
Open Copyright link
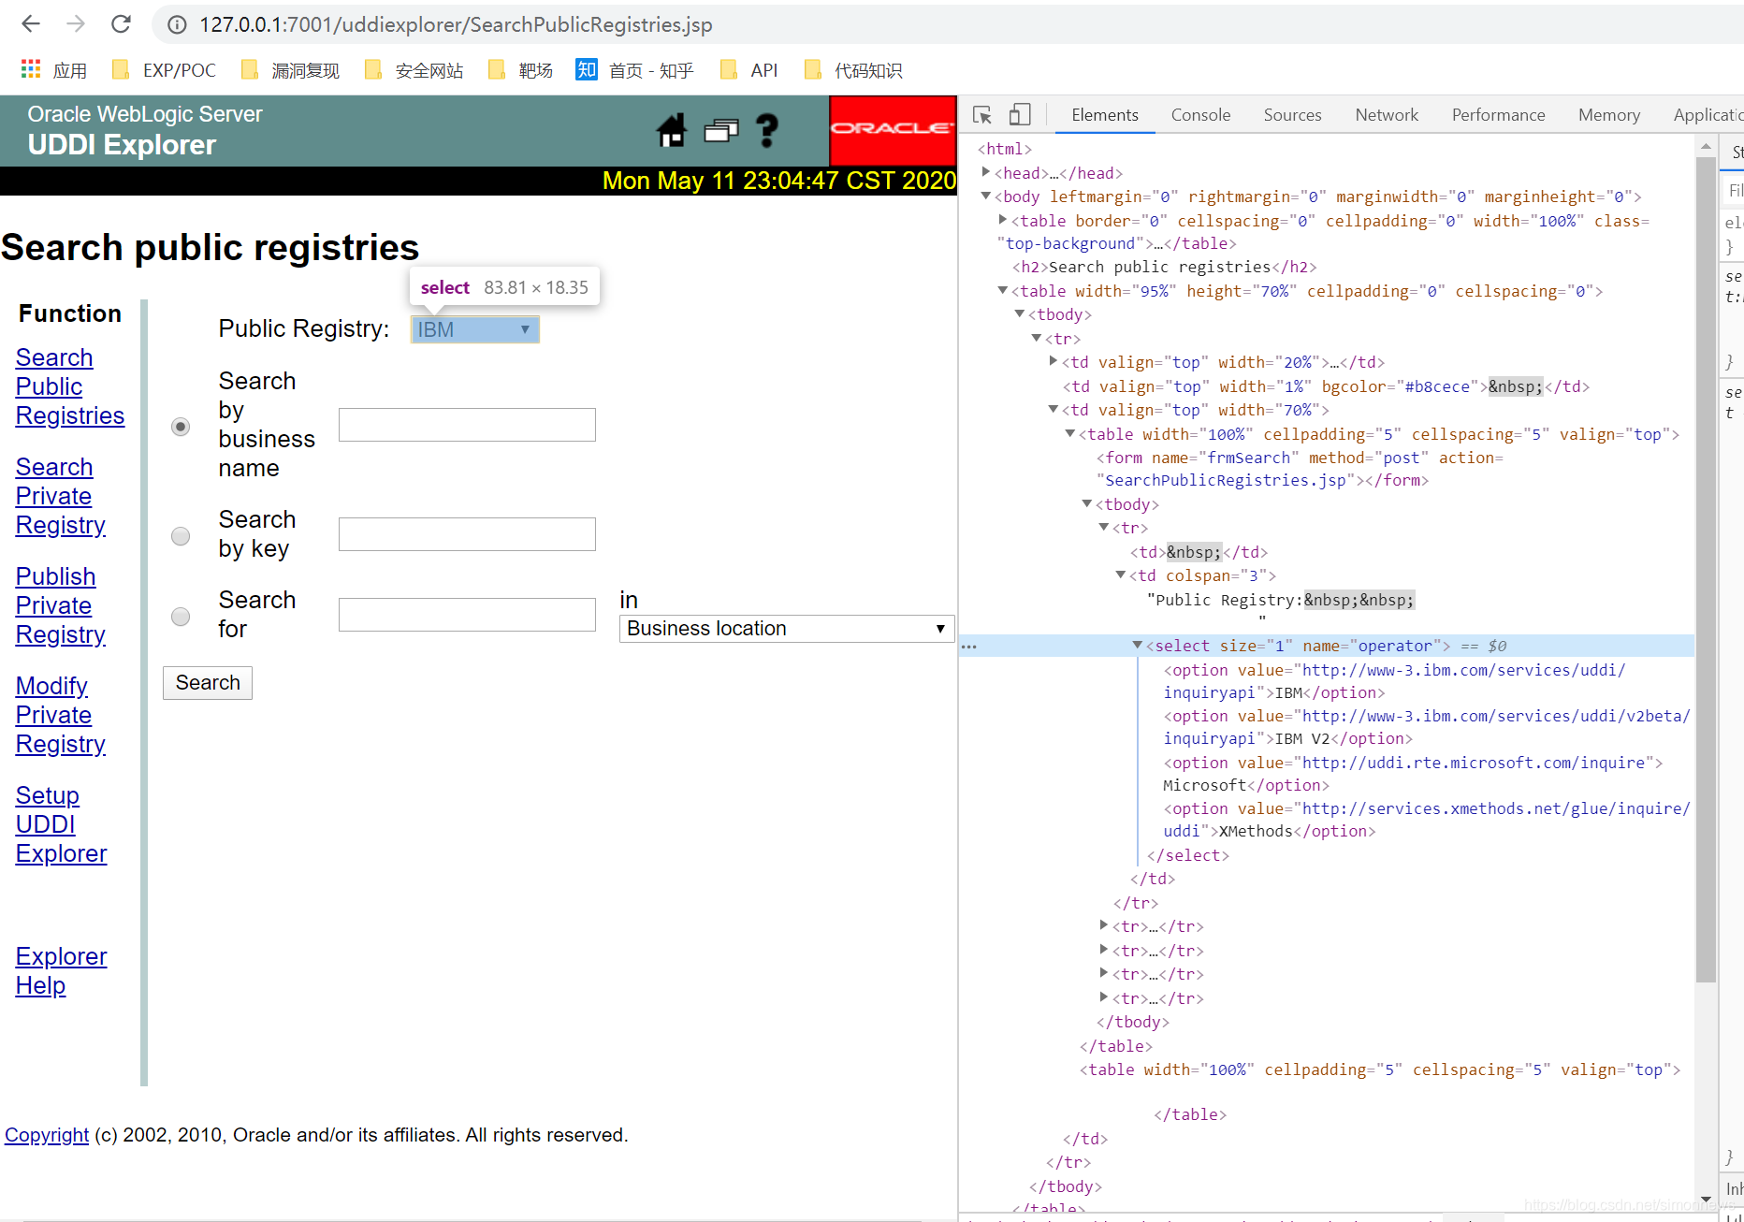pyautogui.click(x=47, y=1135)
